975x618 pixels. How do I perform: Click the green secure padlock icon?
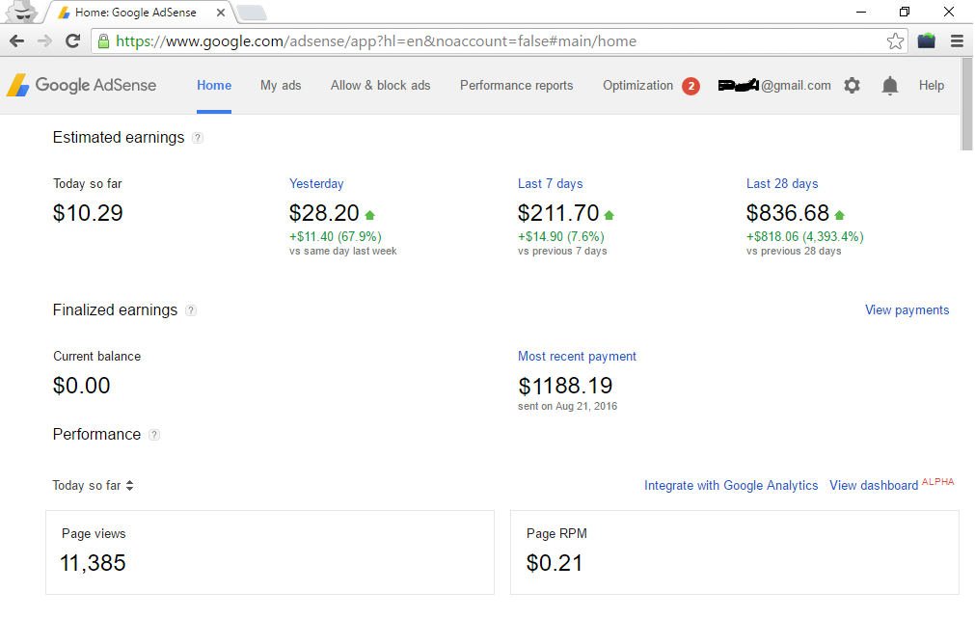(x=104, y=41)
